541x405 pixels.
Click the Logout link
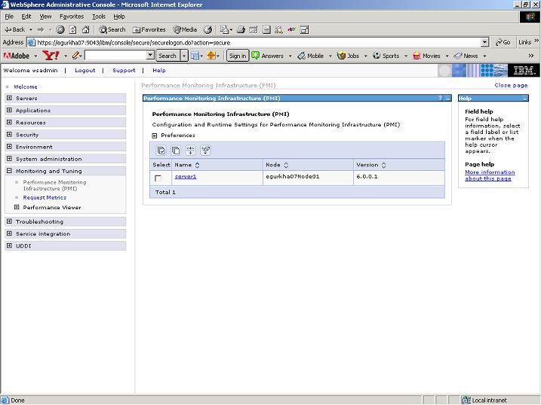[85, 70]
